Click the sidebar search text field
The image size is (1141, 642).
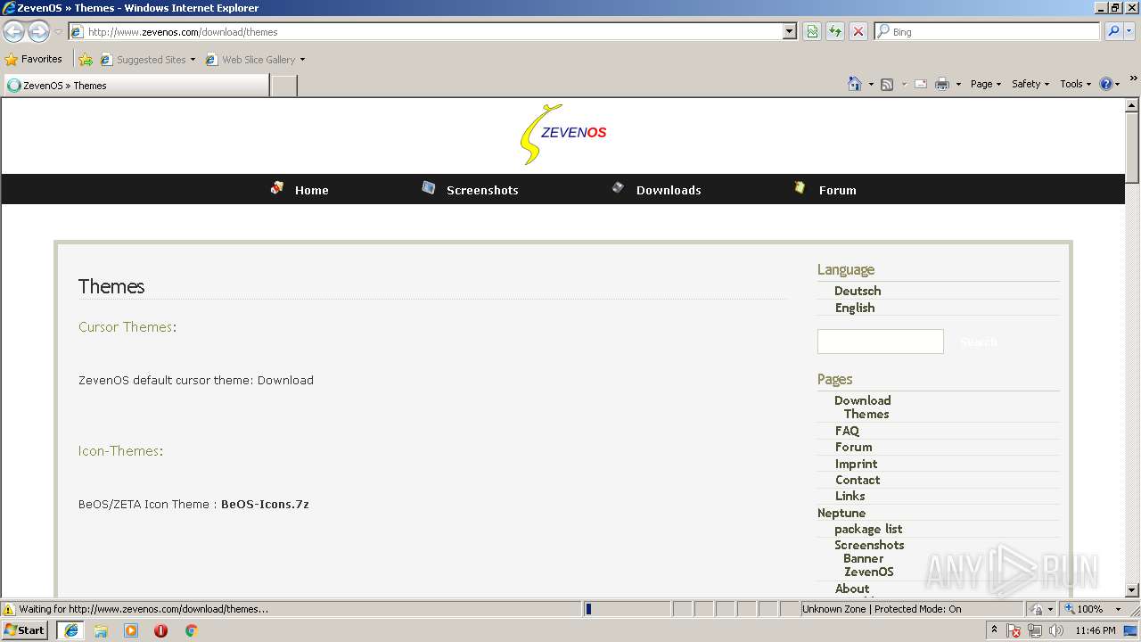coord(881,342)
